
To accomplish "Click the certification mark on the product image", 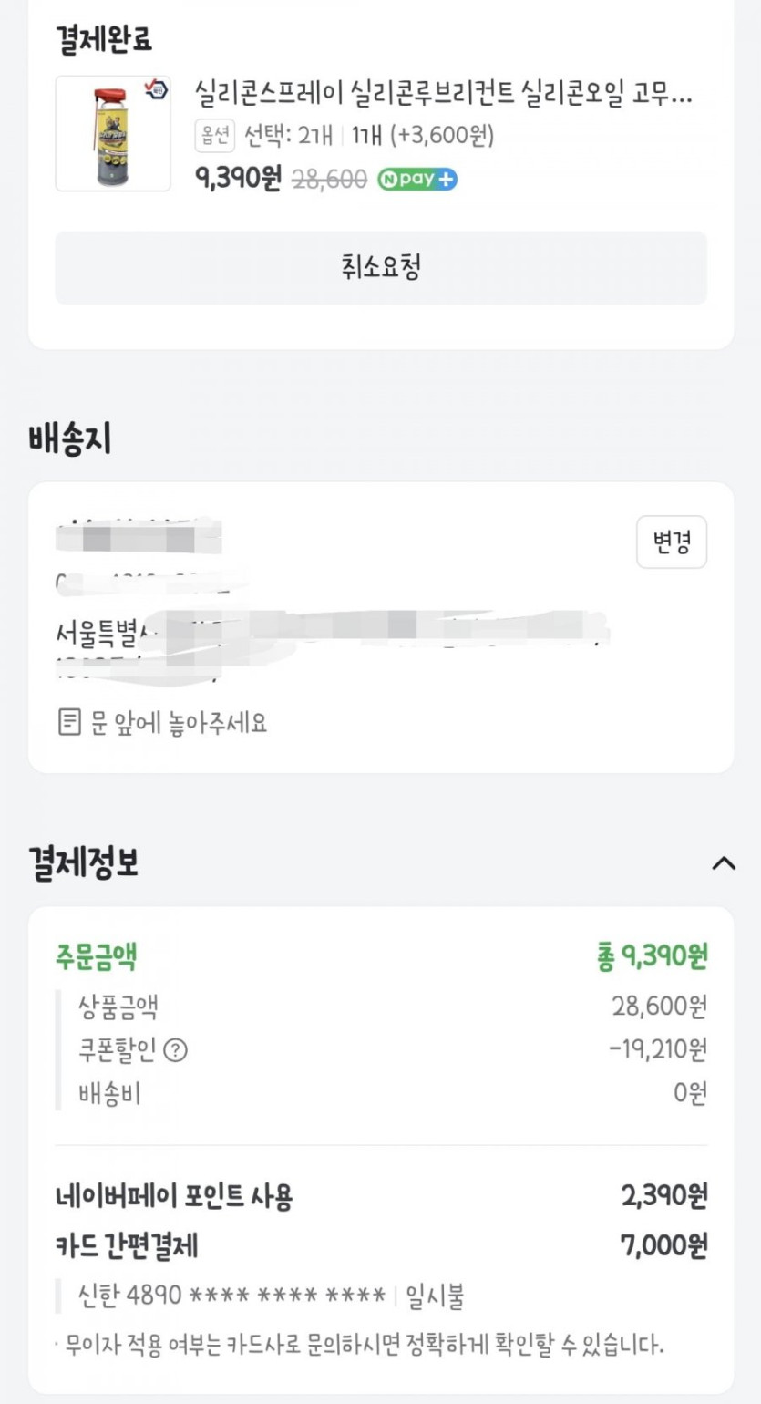I will pyautogui.click(x=156, y=89).
